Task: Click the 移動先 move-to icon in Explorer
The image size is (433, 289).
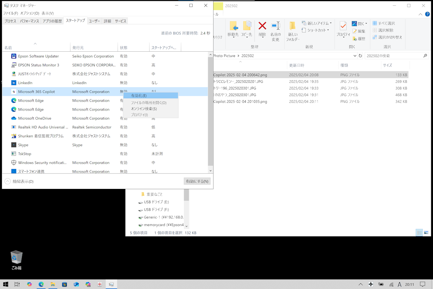Action: tap(234, 26)
